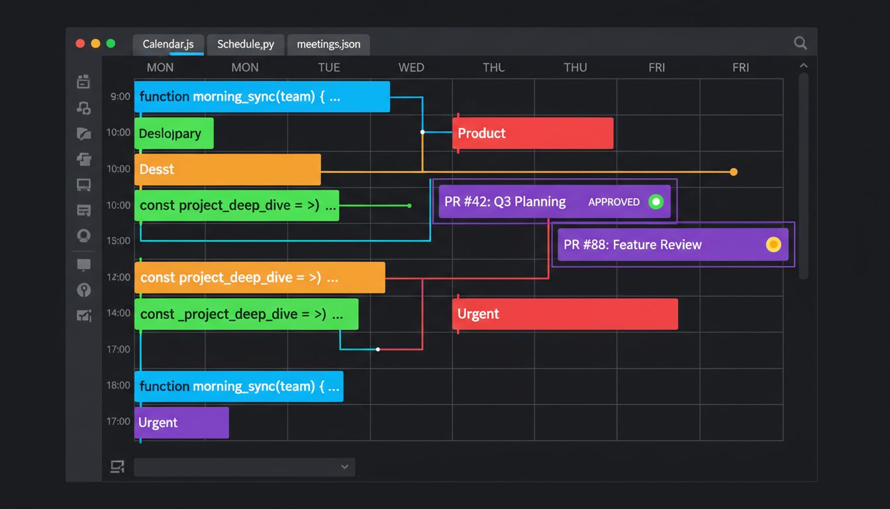The height and width of the screenshot is (509, 890).
Task: Toggle the green APPROVED status on PR #42
Action: pyautogui.click(x=656, y=201)
